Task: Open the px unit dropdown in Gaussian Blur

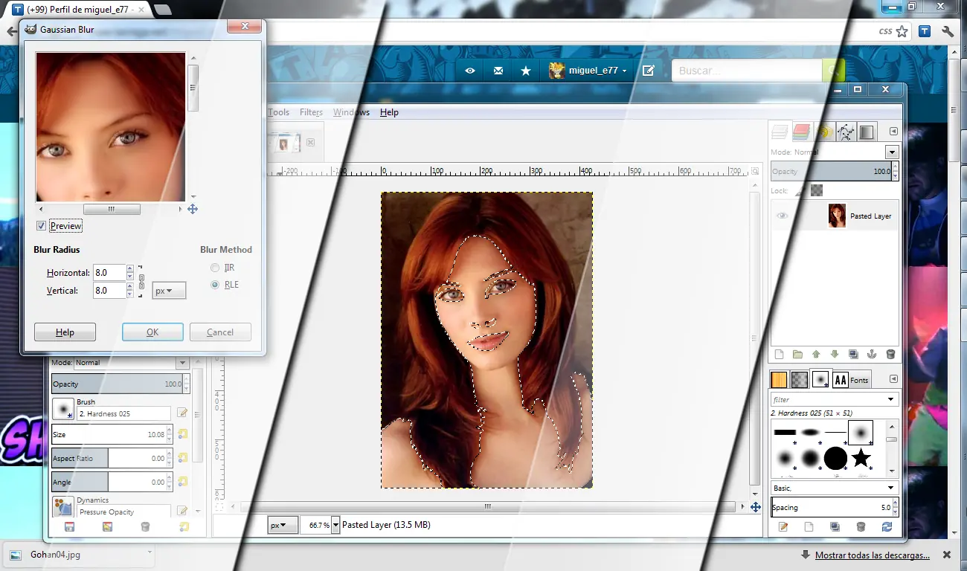Action: [169, 291]
